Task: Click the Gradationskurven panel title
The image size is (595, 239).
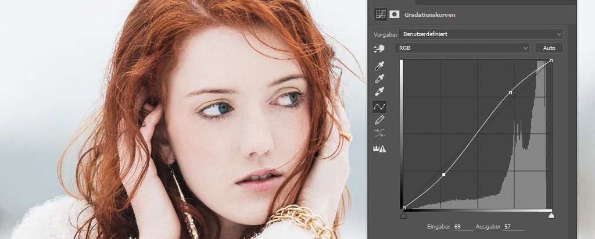Action: pos(429,15)
